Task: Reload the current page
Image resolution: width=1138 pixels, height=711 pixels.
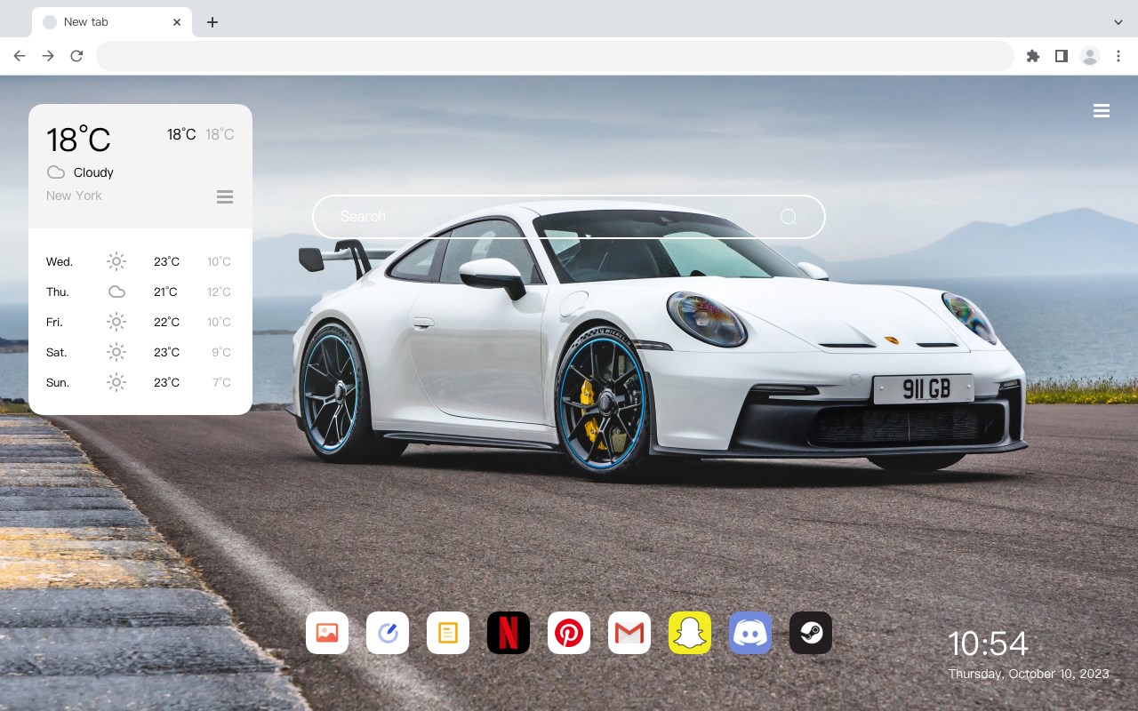Action: click(x=76, y=56)
